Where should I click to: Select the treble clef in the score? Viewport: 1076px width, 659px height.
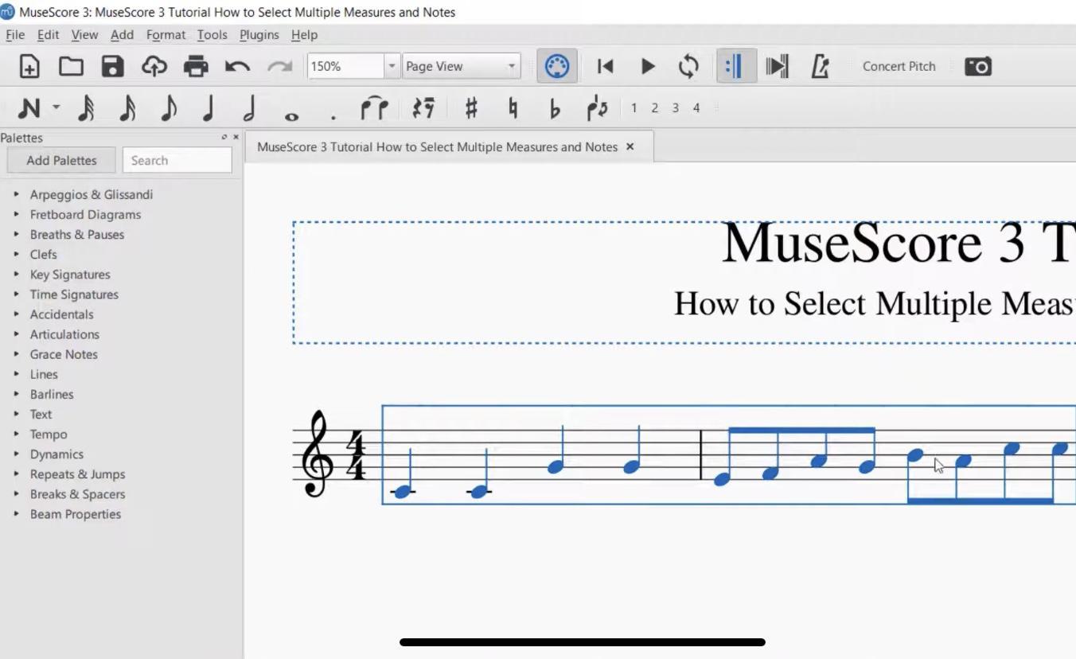pos(317,454)
